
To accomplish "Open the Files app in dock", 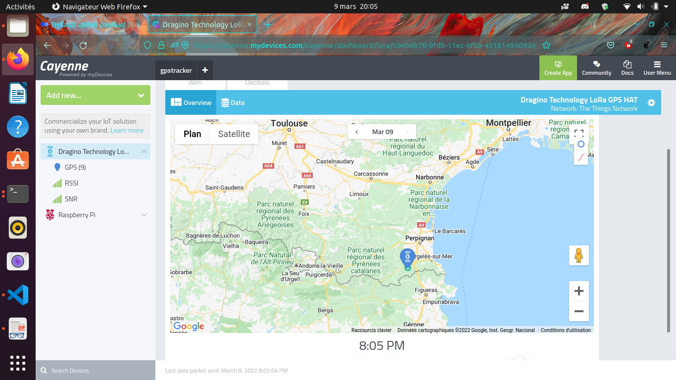I will click(18, 26).
